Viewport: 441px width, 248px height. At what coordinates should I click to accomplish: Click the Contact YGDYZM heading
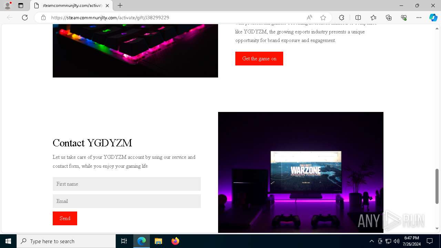pos(92,143)
